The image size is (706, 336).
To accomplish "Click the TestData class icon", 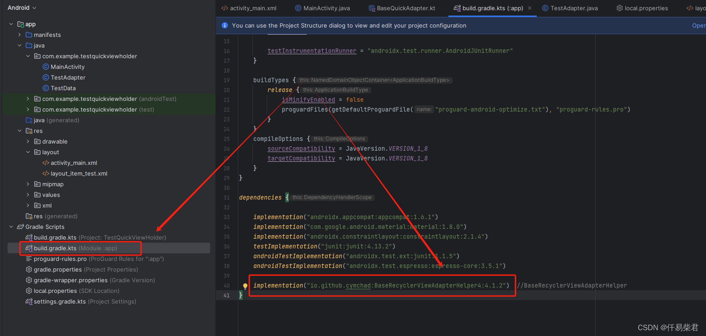I will pyautogui.click(x=45, y=88).
